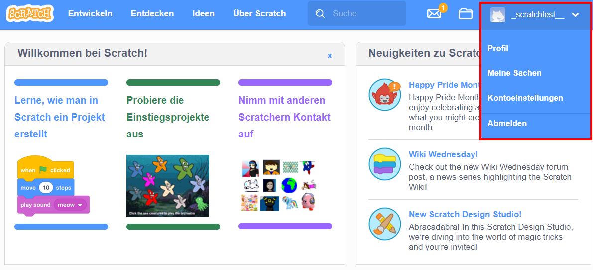Focus the Suche search field
The width and height of the screenshot is (593, 270).
click(366, 14)
